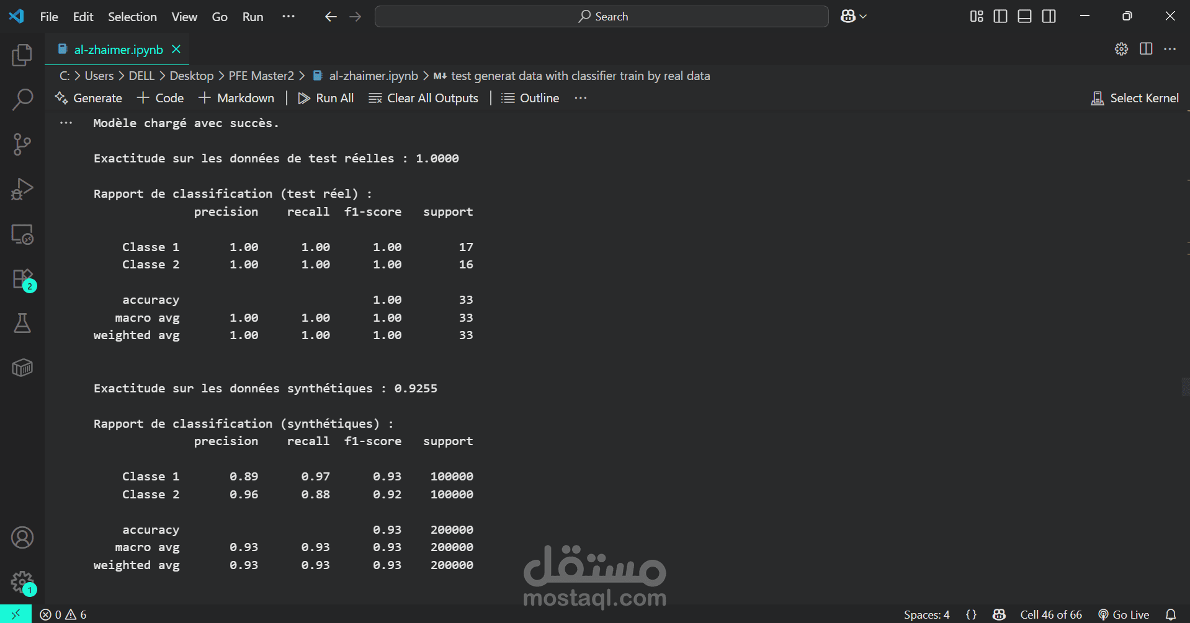Viewport: 1190px width, 623px height.
Task: Click Cell 46 of 66 indicator
Action: [x=1051, y=614]
